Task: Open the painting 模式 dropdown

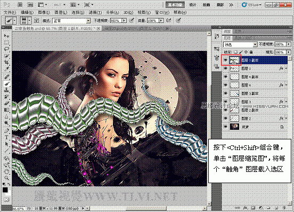Action: pyautogui.click(x=71, y=20)
